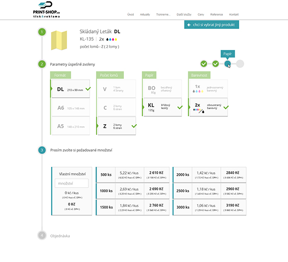Open the Kontakt menu item
This screenshot has height=262, width=288.
(234, 14)
